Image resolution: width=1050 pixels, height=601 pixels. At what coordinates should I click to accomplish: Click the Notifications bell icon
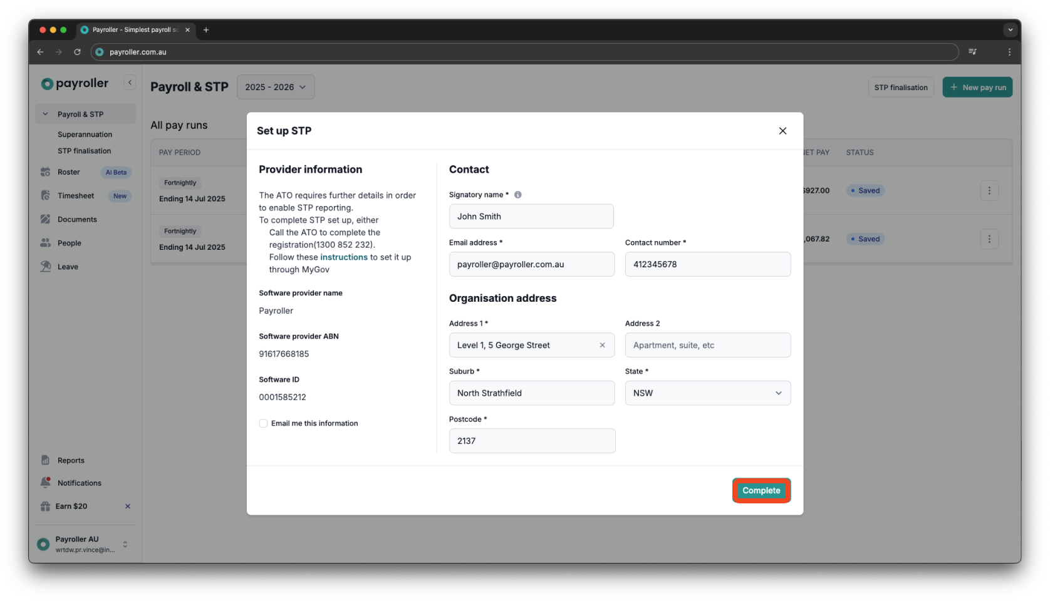tap(45, 483)
